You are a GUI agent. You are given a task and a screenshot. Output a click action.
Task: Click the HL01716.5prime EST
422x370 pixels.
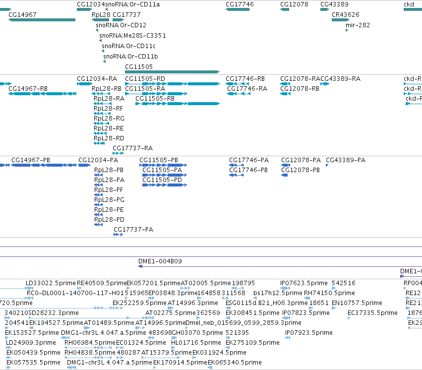click(174, 348)
